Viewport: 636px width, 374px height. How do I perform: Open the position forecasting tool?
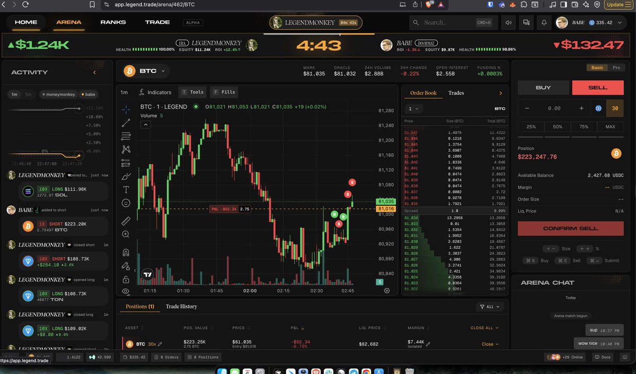(x=126, y=163)
